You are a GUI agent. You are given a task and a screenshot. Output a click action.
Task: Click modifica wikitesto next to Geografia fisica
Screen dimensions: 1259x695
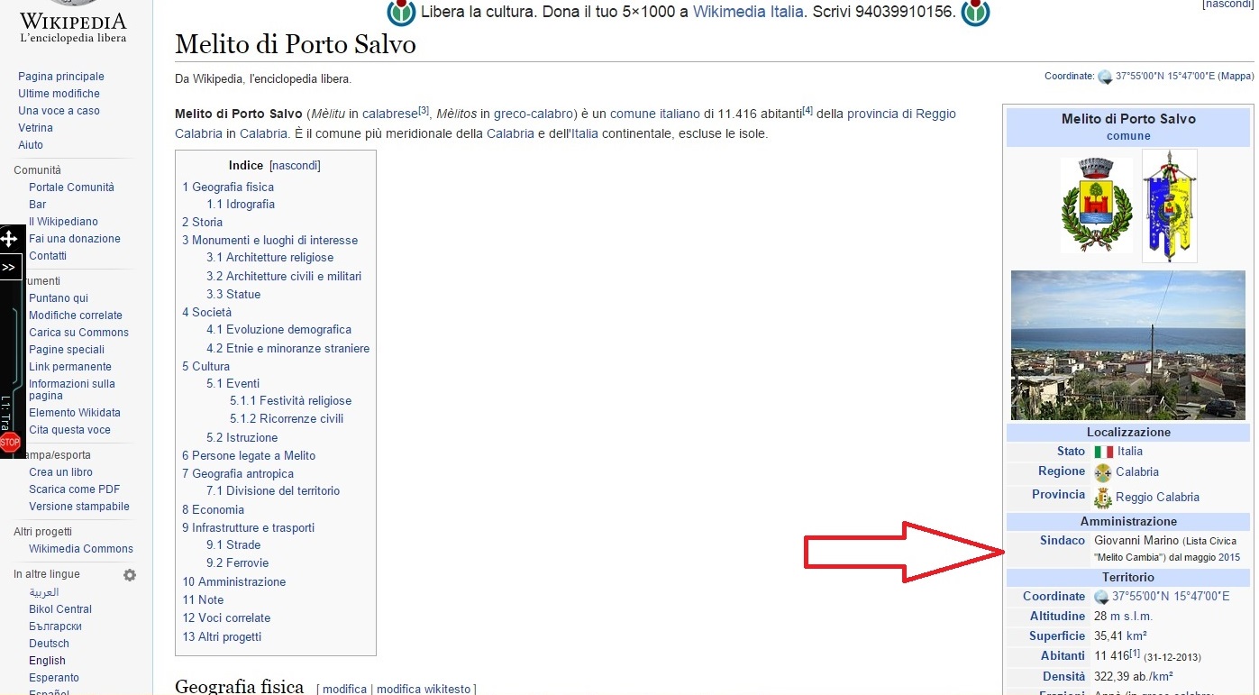point(424,689)
